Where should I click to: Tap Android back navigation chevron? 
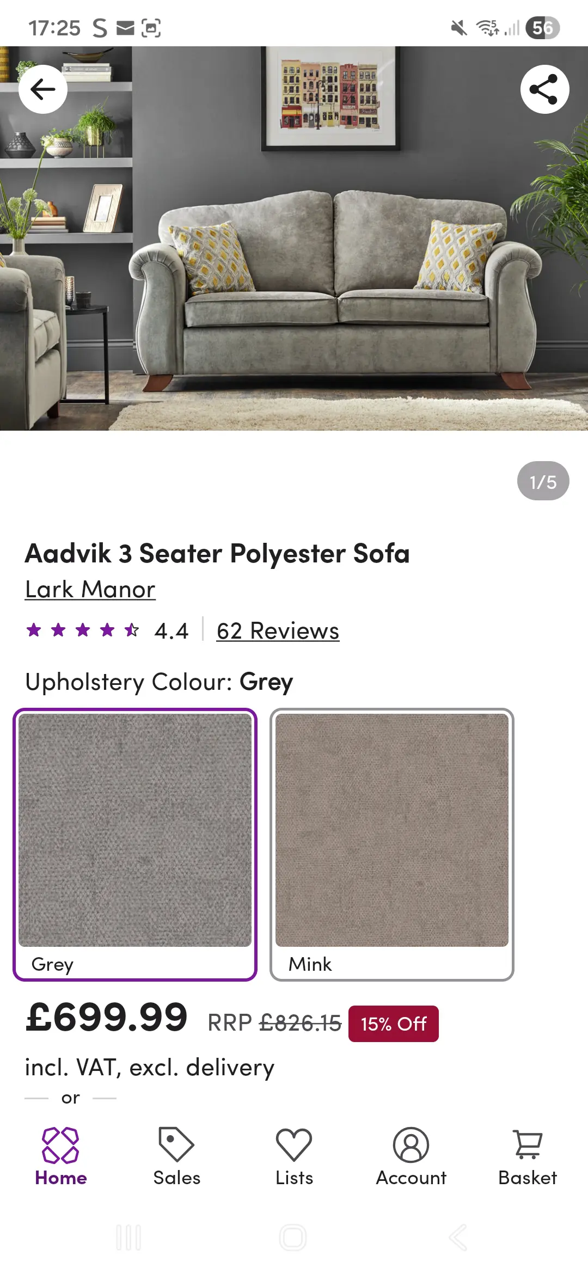(458, 1238)
